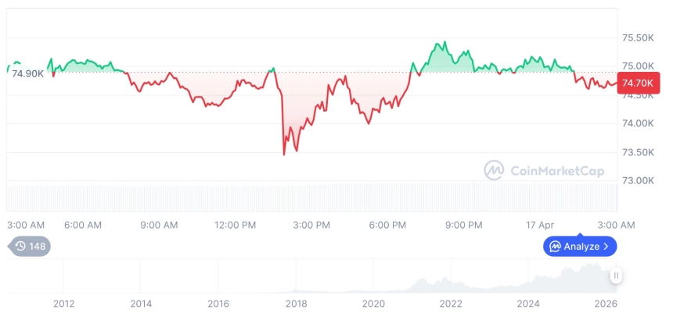The image size is (673, 313).
Task: Click the Analyze button
Action: [x=580, y=247]
